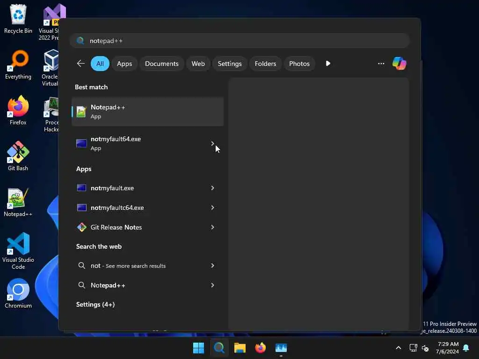
Task: Select the Everything desktop shortcut
Action: click(18, 65)
